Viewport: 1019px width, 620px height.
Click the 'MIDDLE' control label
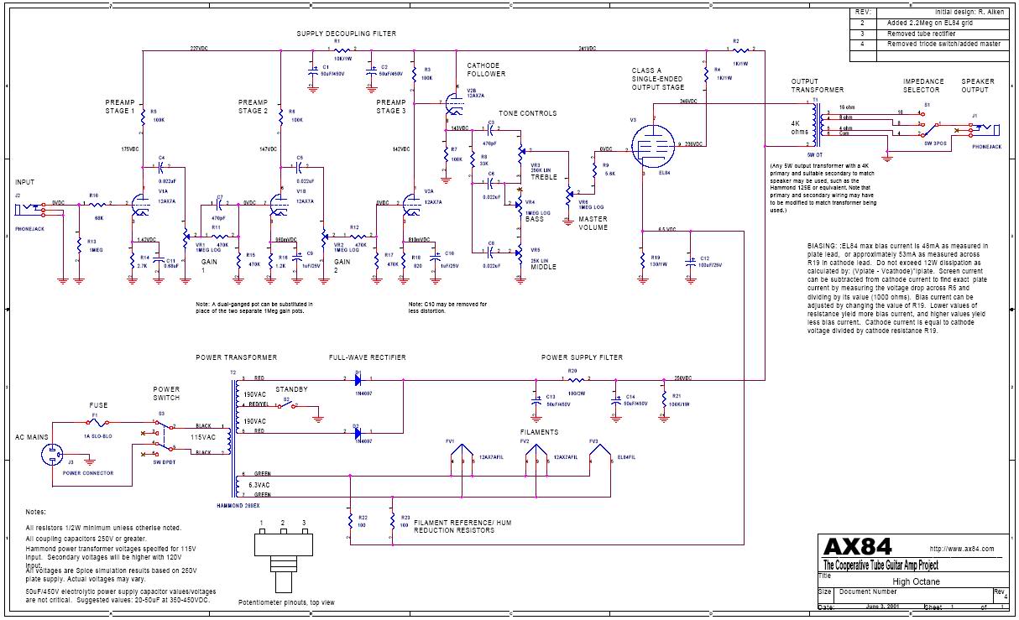(544, 266)
